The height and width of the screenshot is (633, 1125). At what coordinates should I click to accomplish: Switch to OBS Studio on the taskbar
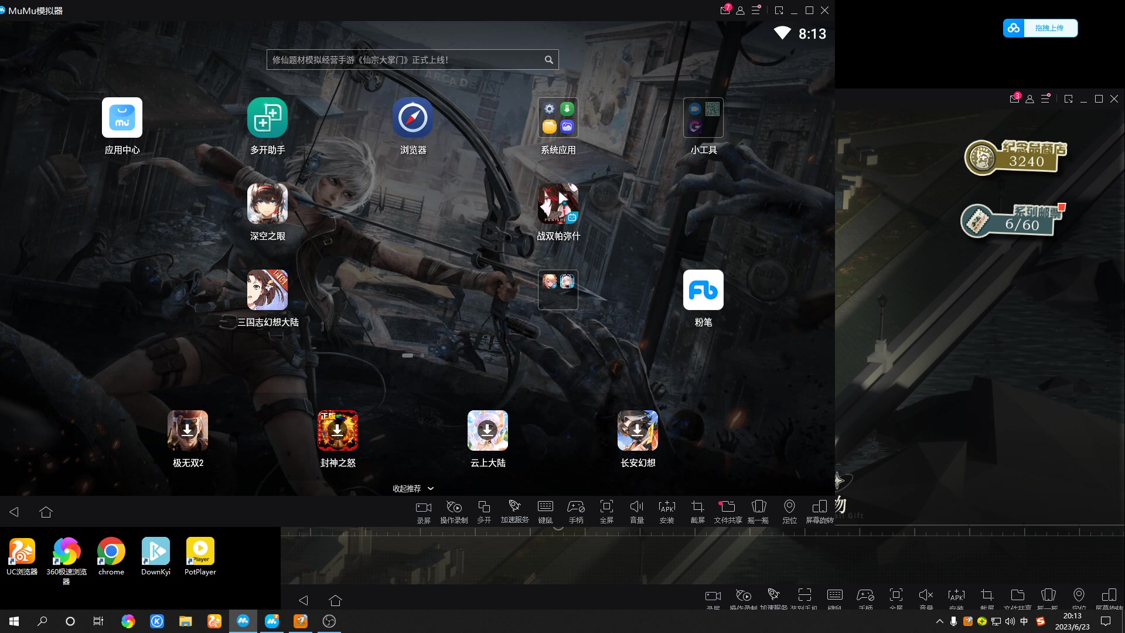click(329, 621)
